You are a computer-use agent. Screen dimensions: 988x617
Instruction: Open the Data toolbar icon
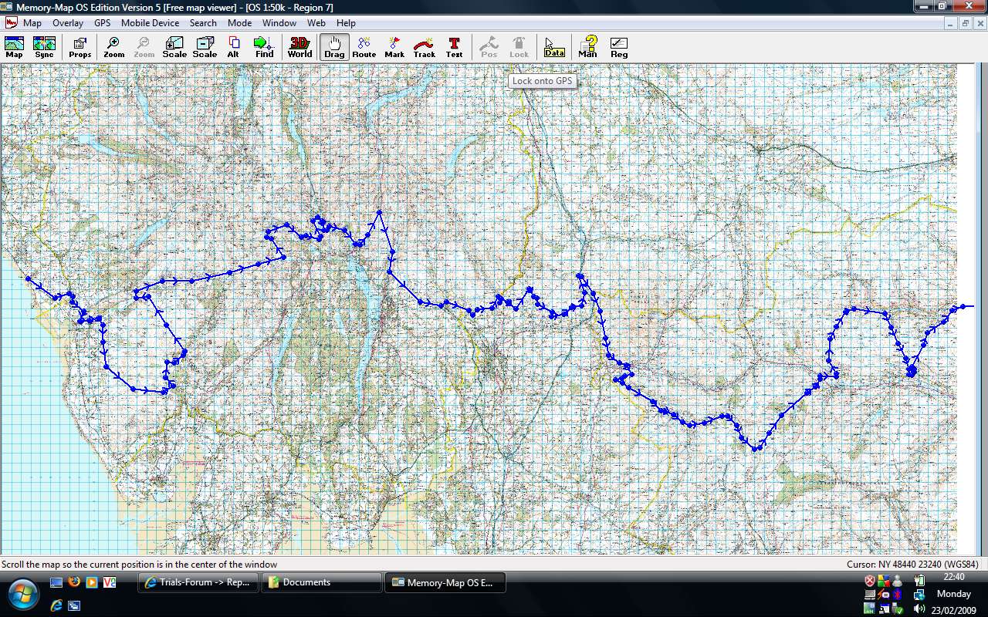click(554, 47)
